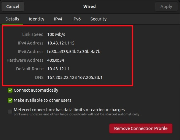Click the Link speed 100 Mb/s value
Screen dimensions: 180x140
tap(56, 34)
